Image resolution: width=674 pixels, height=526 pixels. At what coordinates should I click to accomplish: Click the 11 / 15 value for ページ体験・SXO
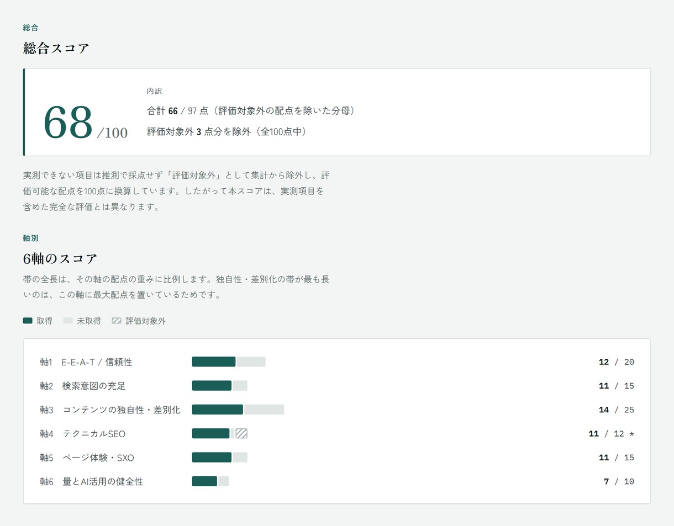pos(617,458)
